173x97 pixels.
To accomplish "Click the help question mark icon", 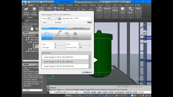I will 128,2.
